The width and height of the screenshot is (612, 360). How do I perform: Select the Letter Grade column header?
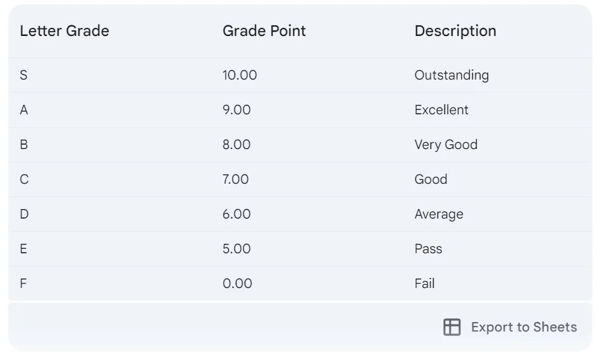tap(64, 31)
